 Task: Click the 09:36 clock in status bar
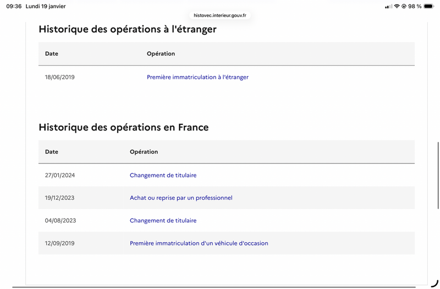coord(14,6)
